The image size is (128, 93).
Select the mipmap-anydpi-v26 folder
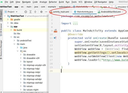coord(35,65)
